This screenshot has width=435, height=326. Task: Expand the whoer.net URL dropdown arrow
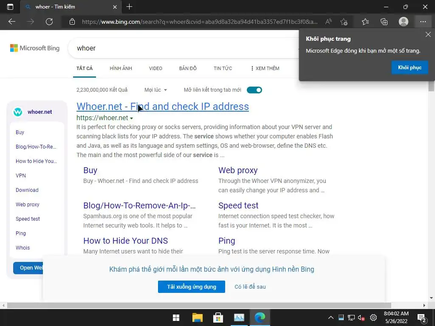click(132, 119)
